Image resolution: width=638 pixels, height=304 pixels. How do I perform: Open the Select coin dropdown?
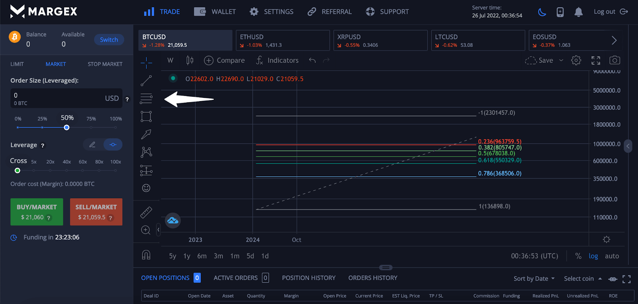583,279
